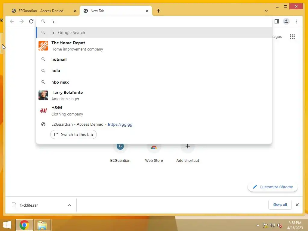This screenshot has width=308, height=231.
Task: Expand the fxcklite.rar download options chevron
Action: click(69, 205)
